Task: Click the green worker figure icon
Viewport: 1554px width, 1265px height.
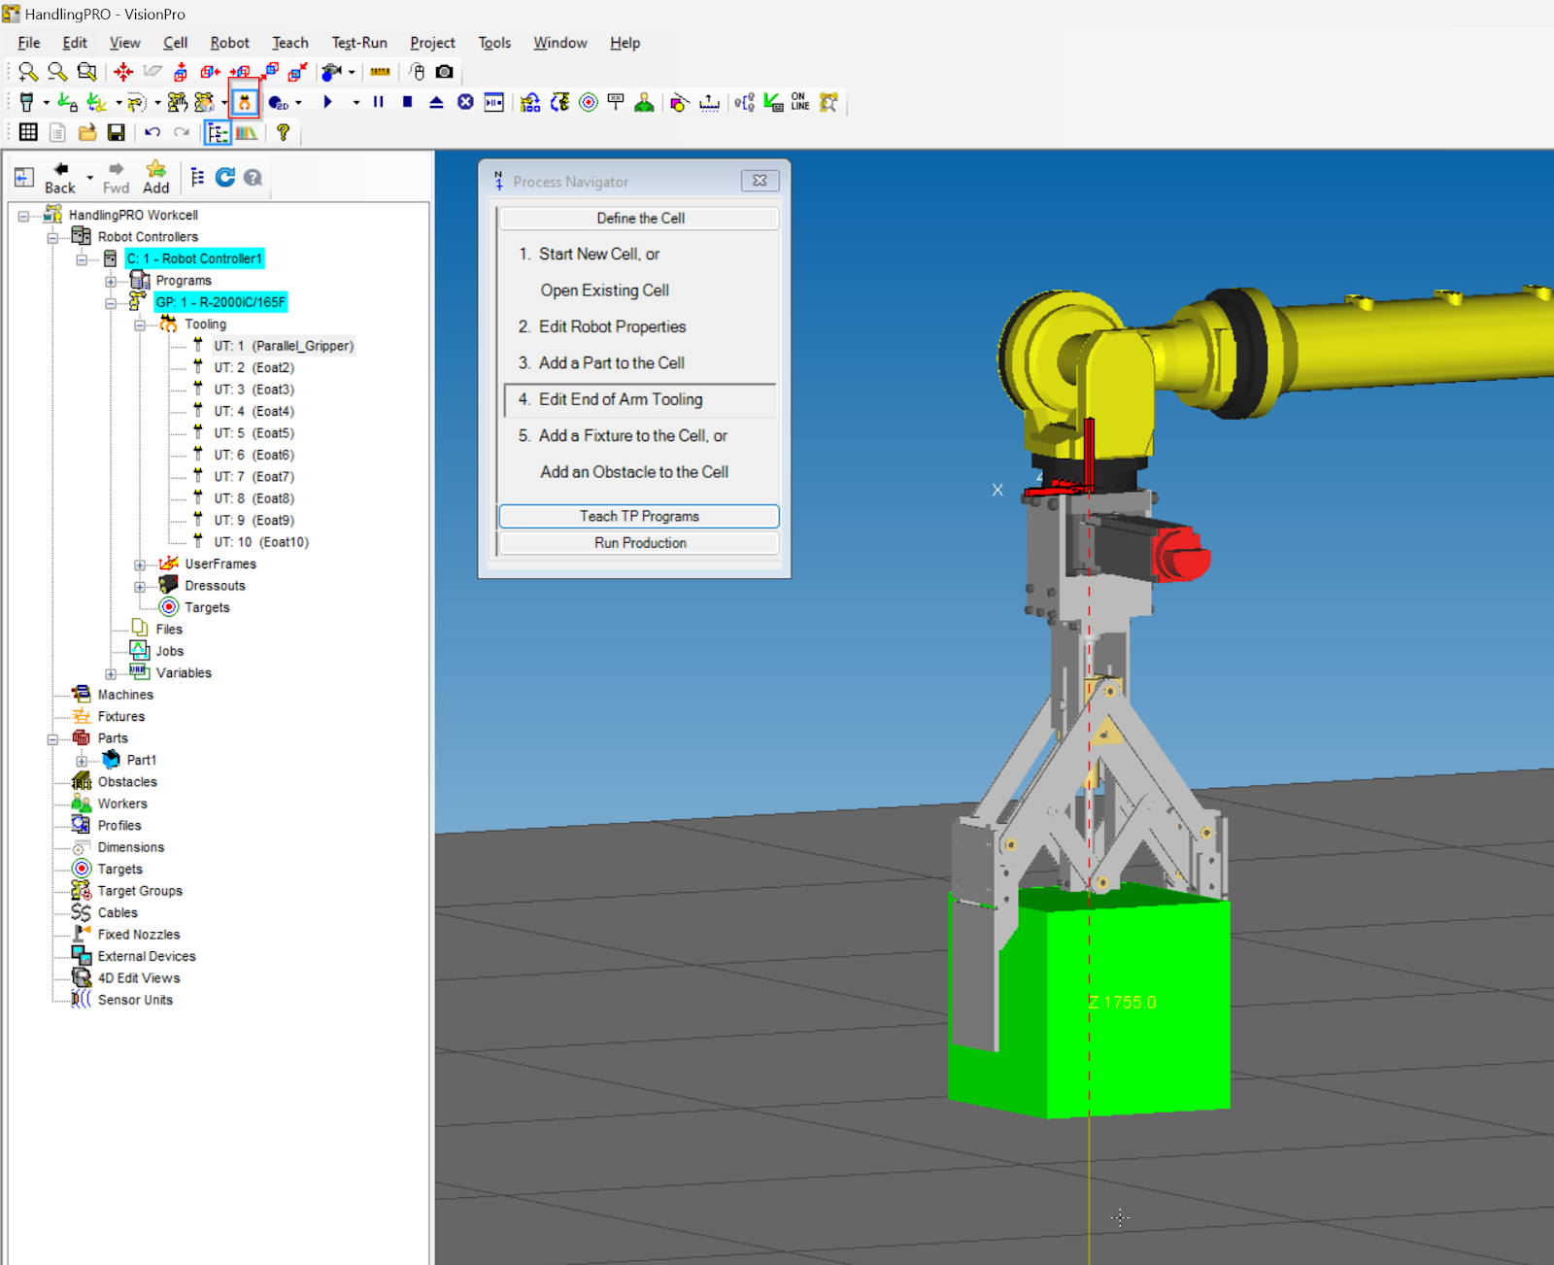Action: (x=644, y=102)
